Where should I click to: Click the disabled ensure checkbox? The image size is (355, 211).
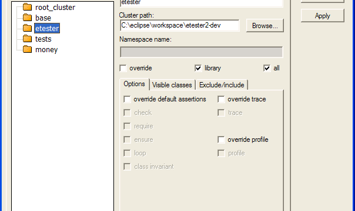coord(127,139)
